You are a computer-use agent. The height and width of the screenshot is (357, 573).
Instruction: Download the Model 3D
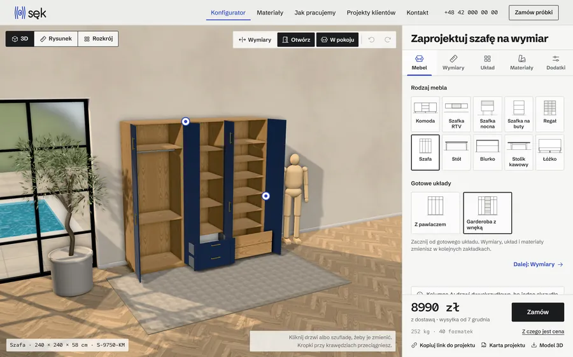click(547, 345)
